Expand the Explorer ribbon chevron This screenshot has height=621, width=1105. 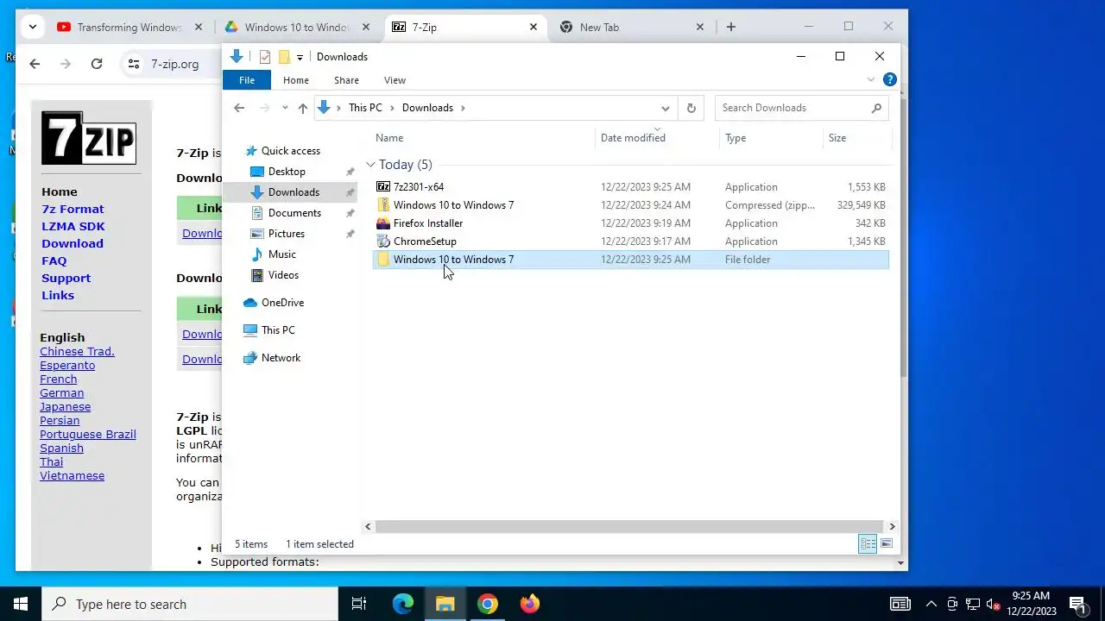[x=870, y=79]
